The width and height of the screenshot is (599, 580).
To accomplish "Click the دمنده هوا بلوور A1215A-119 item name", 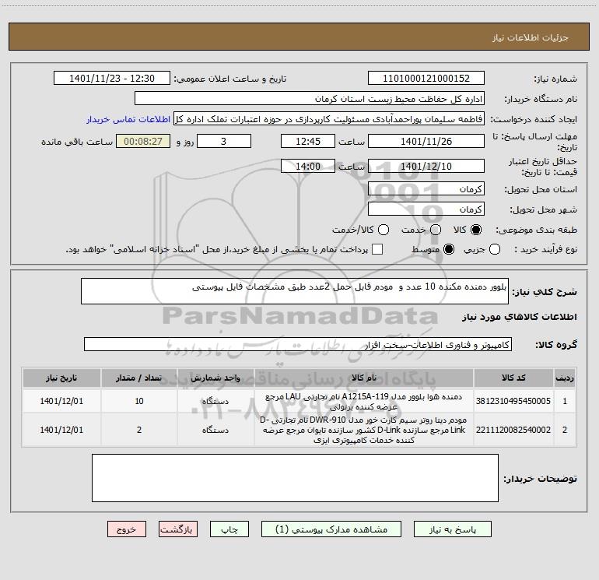I will pyautogui.click(x=364, y=402).
